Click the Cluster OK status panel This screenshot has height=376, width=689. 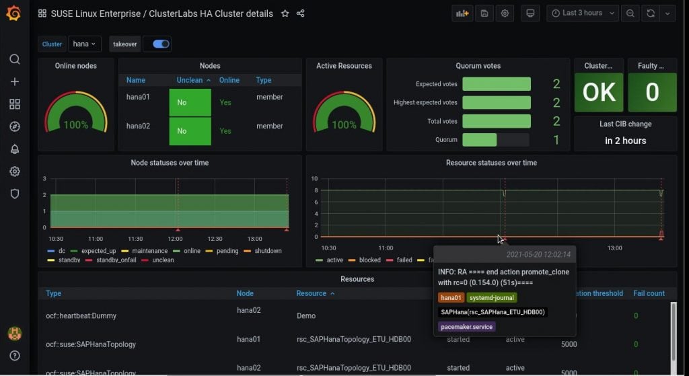599,92
